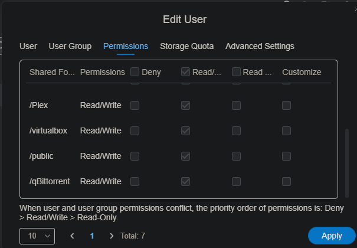
Task: Open the page size dropdown showing 10
Action: coord(37,236)
